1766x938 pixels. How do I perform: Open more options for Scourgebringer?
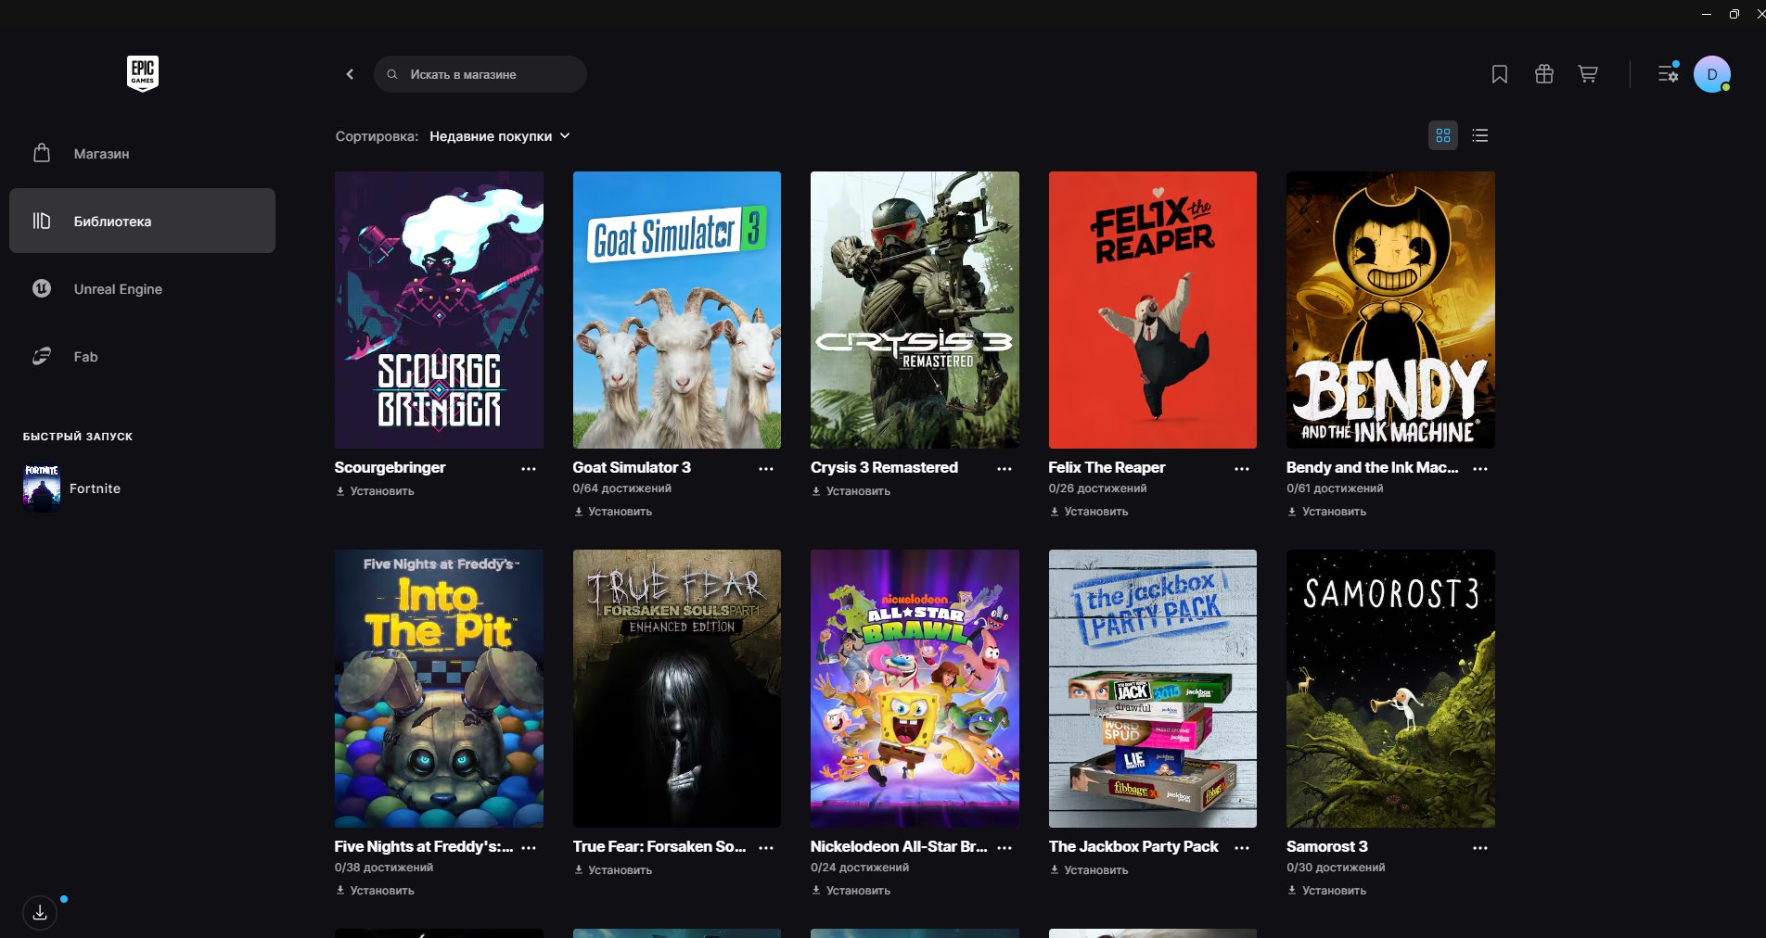coord(529,469)
